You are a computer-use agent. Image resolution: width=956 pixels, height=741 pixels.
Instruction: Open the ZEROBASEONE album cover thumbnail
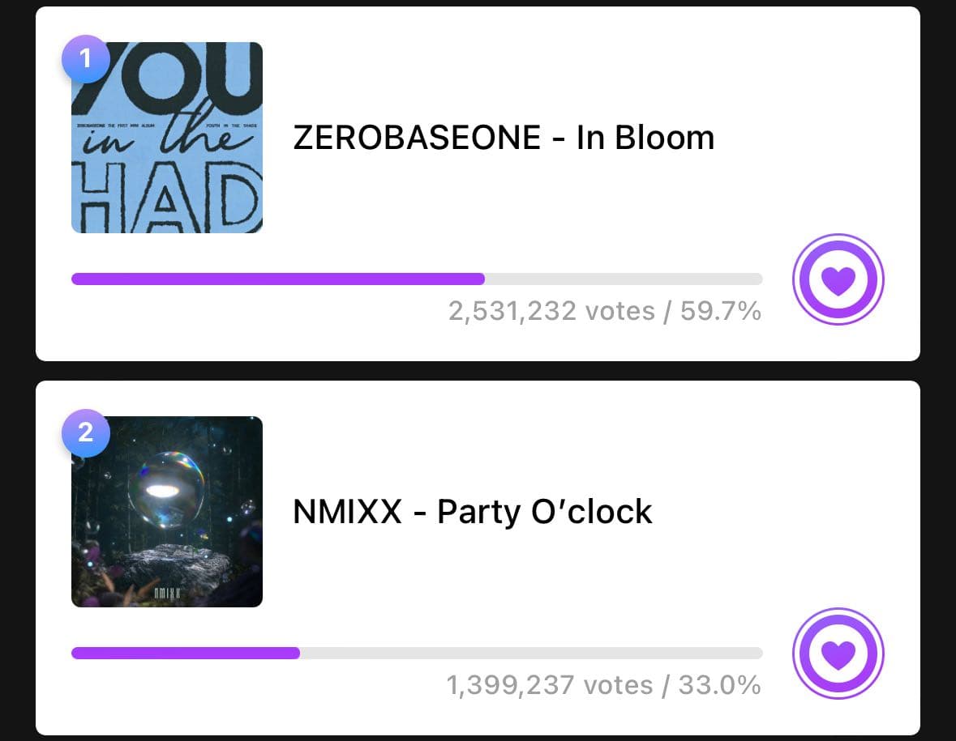click(167, 138)
